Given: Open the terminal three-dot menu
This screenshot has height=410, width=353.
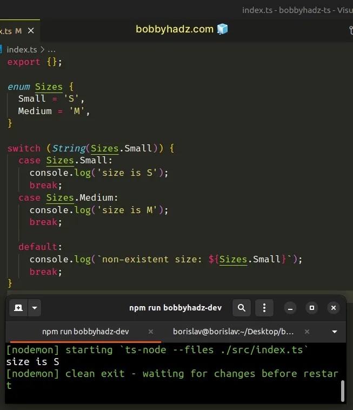Looking at the screenshot, I should (264, 308).
